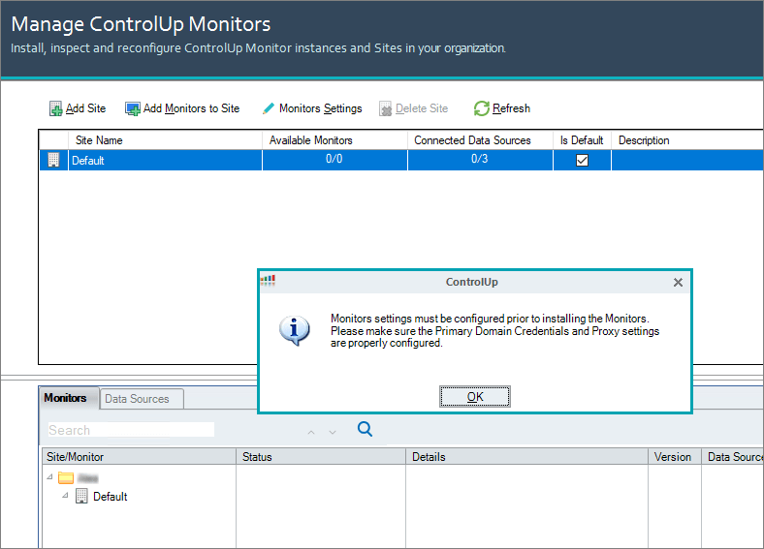Click the magnifier search icon
Screen dimensions: 764x549
(x=366, y=429)
